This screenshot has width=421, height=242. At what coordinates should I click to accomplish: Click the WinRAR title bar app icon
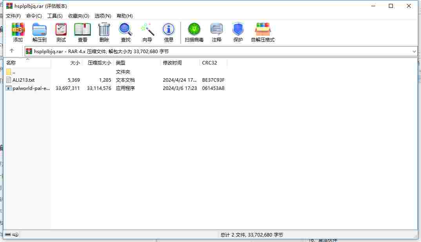[x=9, y=5]
